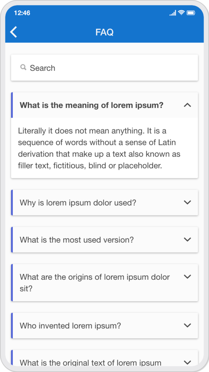The height and width of the screenshot is (372, 209).
Task: Tap the back arrow in the header
Action: click(13, 32)
